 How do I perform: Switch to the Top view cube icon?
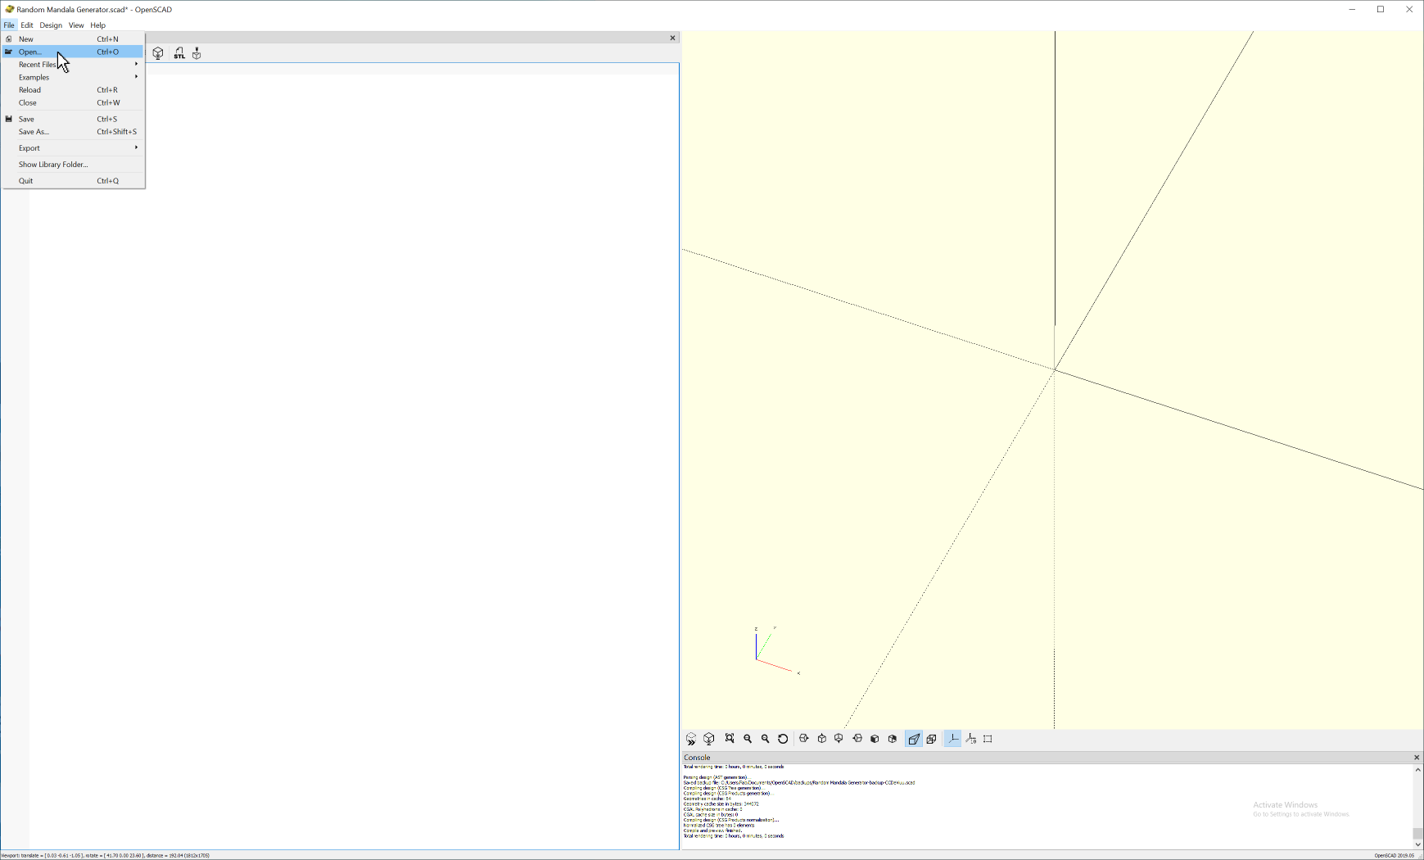[822, 739]
